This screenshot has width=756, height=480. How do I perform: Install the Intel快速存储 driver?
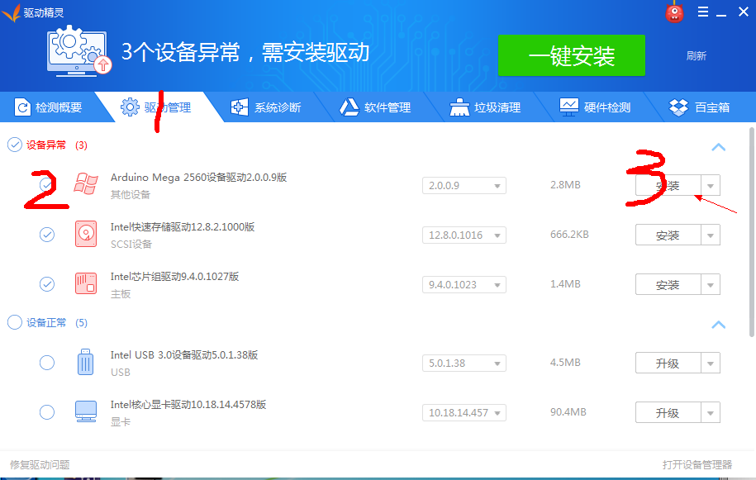pyautogui.click(x=668, y=235)
